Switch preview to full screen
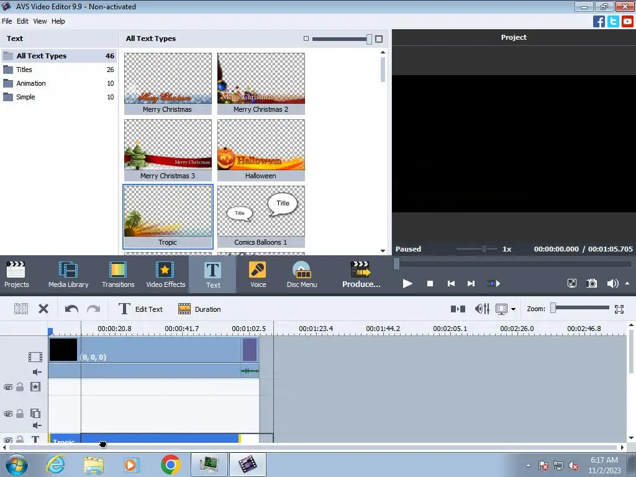This screenshot has height=477, width=636. (571, 283)
